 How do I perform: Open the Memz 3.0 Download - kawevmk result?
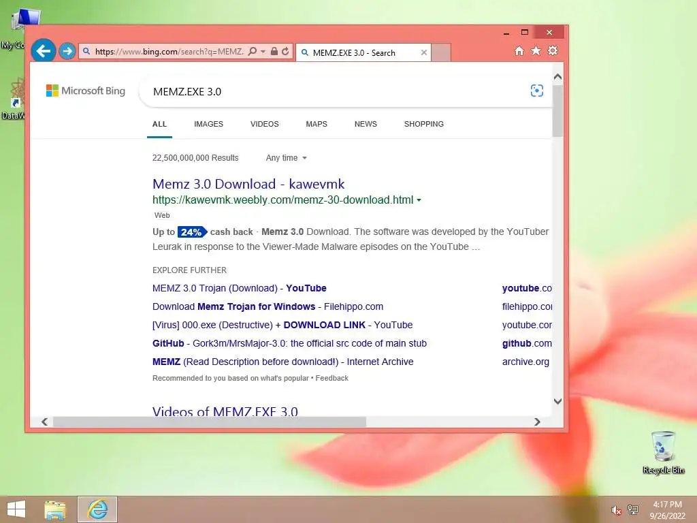248,184
